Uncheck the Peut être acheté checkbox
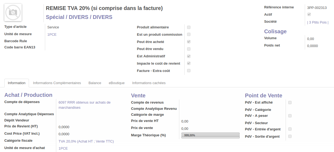 pos(189,42)
